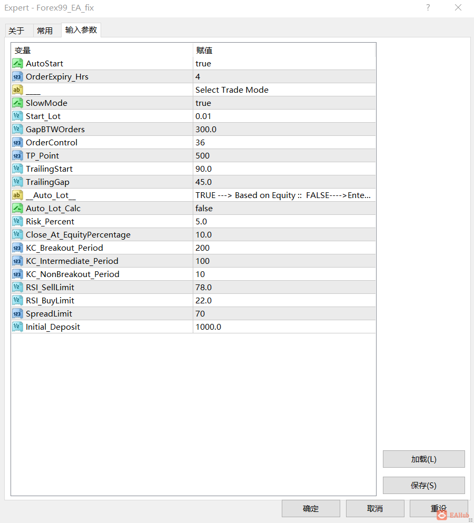Click the double icon beside Start_Lot
This screenshot has width=474, height=523.
click(x=17, y=116)
